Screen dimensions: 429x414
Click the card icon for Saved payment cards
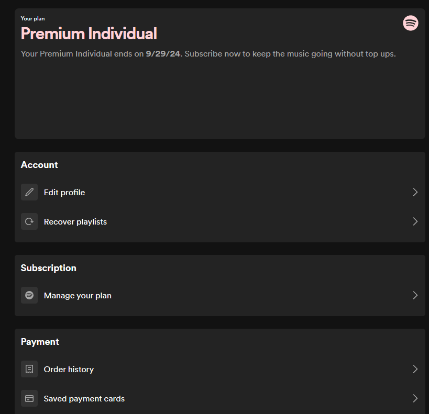click(29, 398)
